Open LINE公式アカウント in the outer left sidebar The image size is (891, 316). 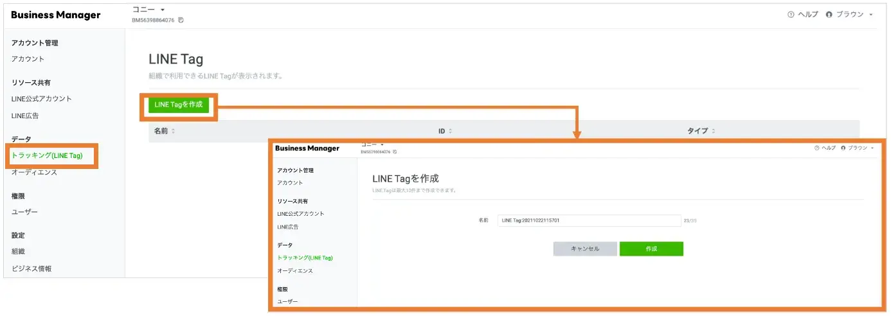[x=42, y=99]
